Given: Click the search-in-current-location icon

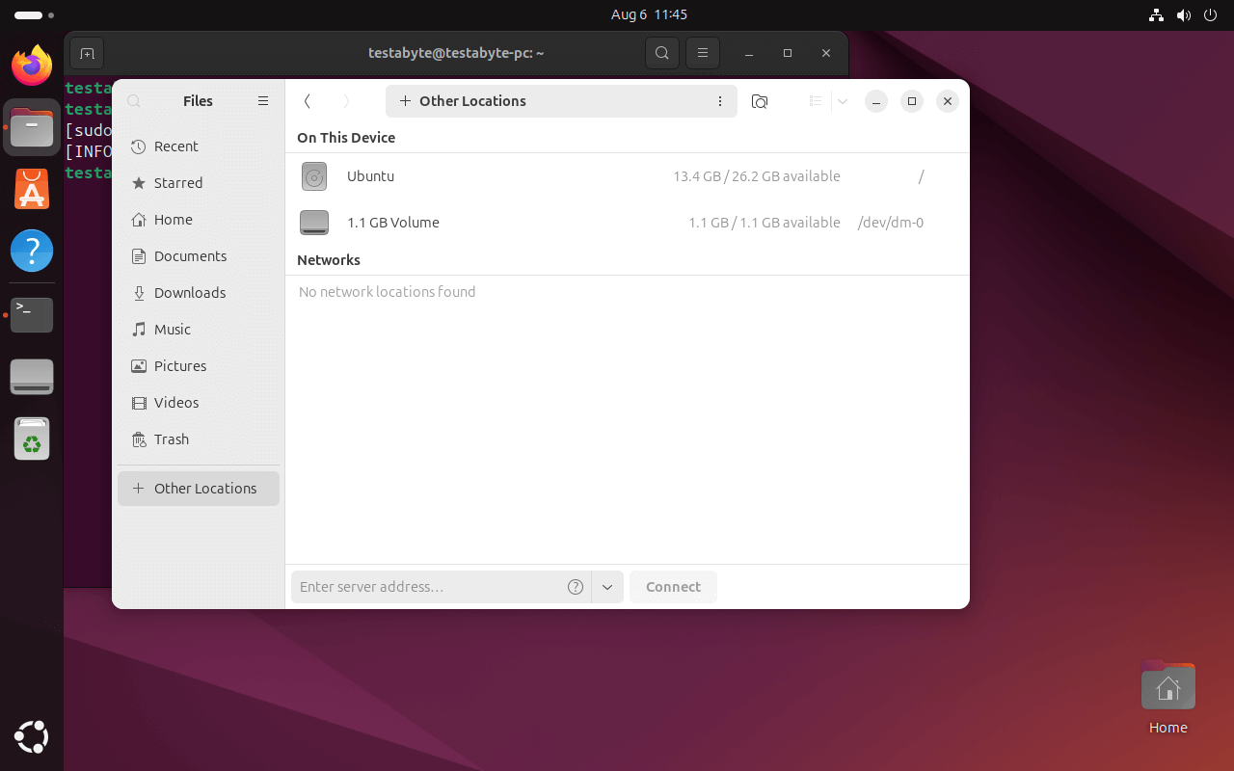Looking at the screenshot, I should 760,100.
